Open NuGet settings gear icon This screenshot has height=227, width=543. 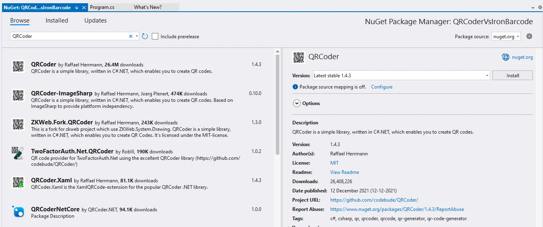pyautogui.click(x=529, y=36)
